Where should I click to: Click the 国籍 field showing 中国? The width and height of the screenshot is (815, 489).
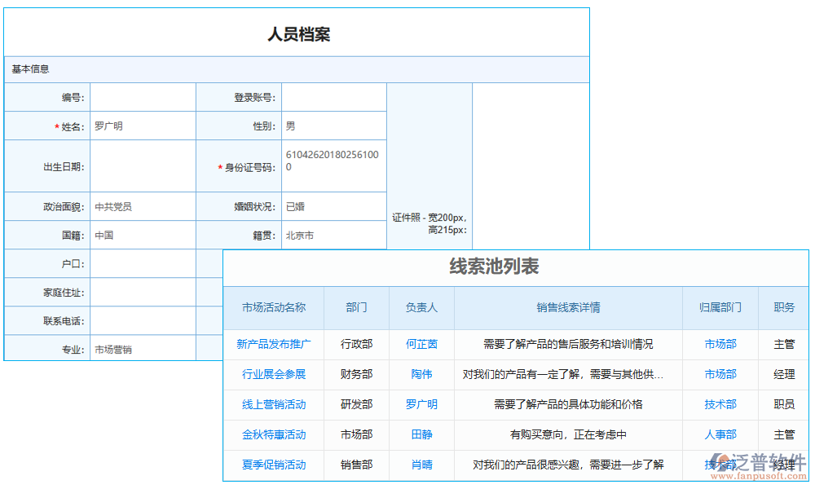[x=143, y=236]
